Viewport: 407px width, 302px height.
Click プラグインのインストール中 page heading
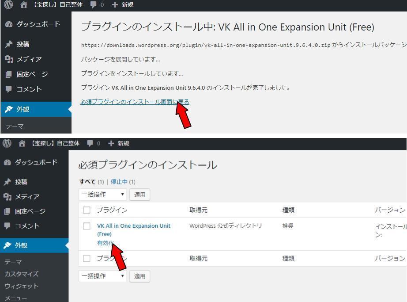pyautogui.click(x=227, y=27)
